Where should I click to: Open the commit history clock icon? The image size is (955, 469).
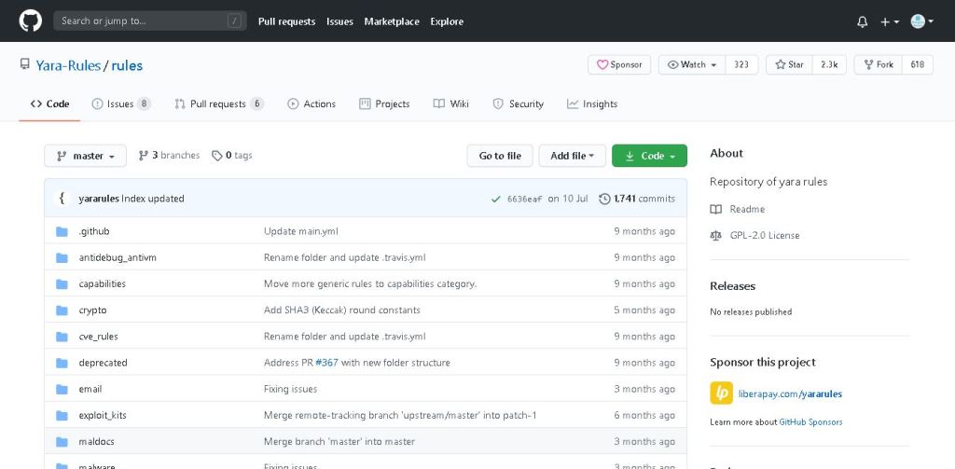pos(604,199)
